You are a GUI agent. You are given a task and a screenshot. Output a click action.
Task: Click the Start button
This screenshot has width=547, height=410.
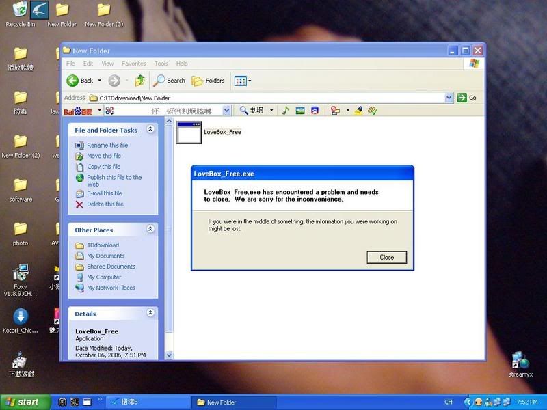pyautogui.click(x=25, y=402)
